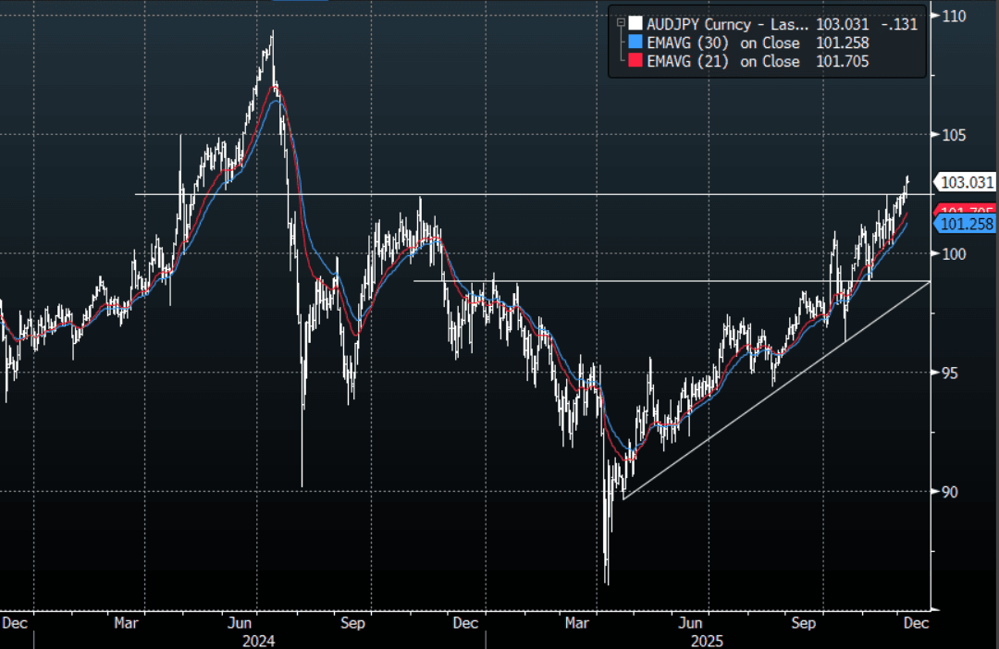
Task: Click the 2025 year label on time axis
Action: click(x=706, y=640)
